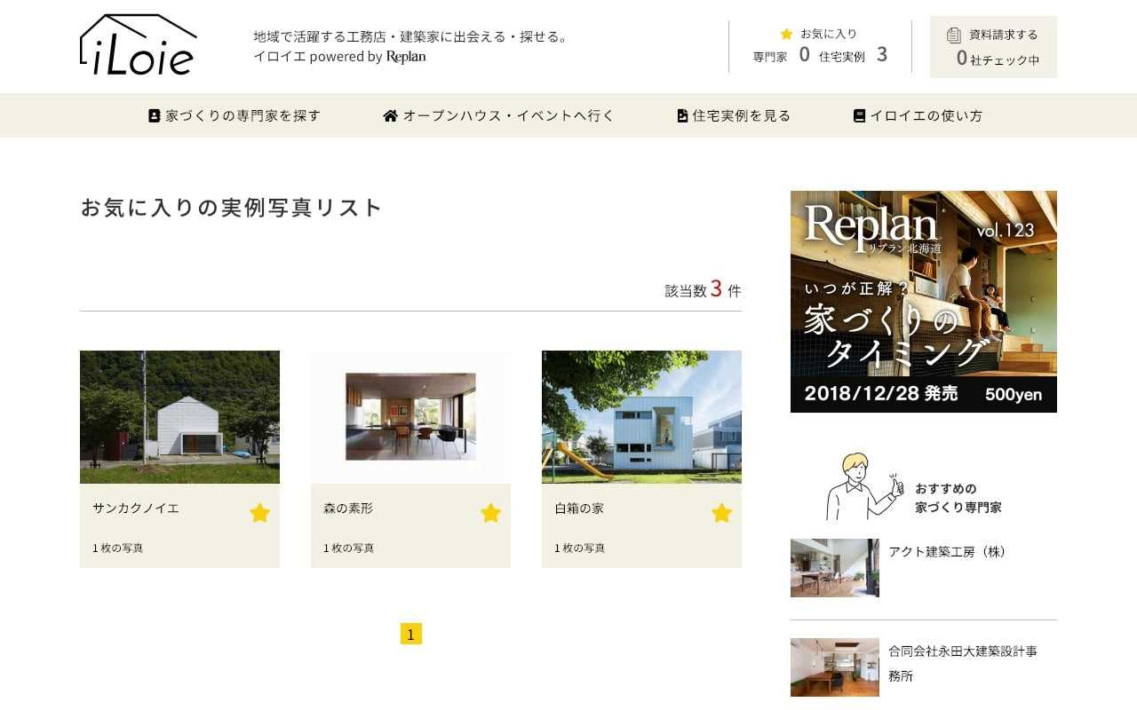The width and height of the screenshot is (1137, 710).
Task: Open the サンカクノイエ house photo
Action: (179, 417)
